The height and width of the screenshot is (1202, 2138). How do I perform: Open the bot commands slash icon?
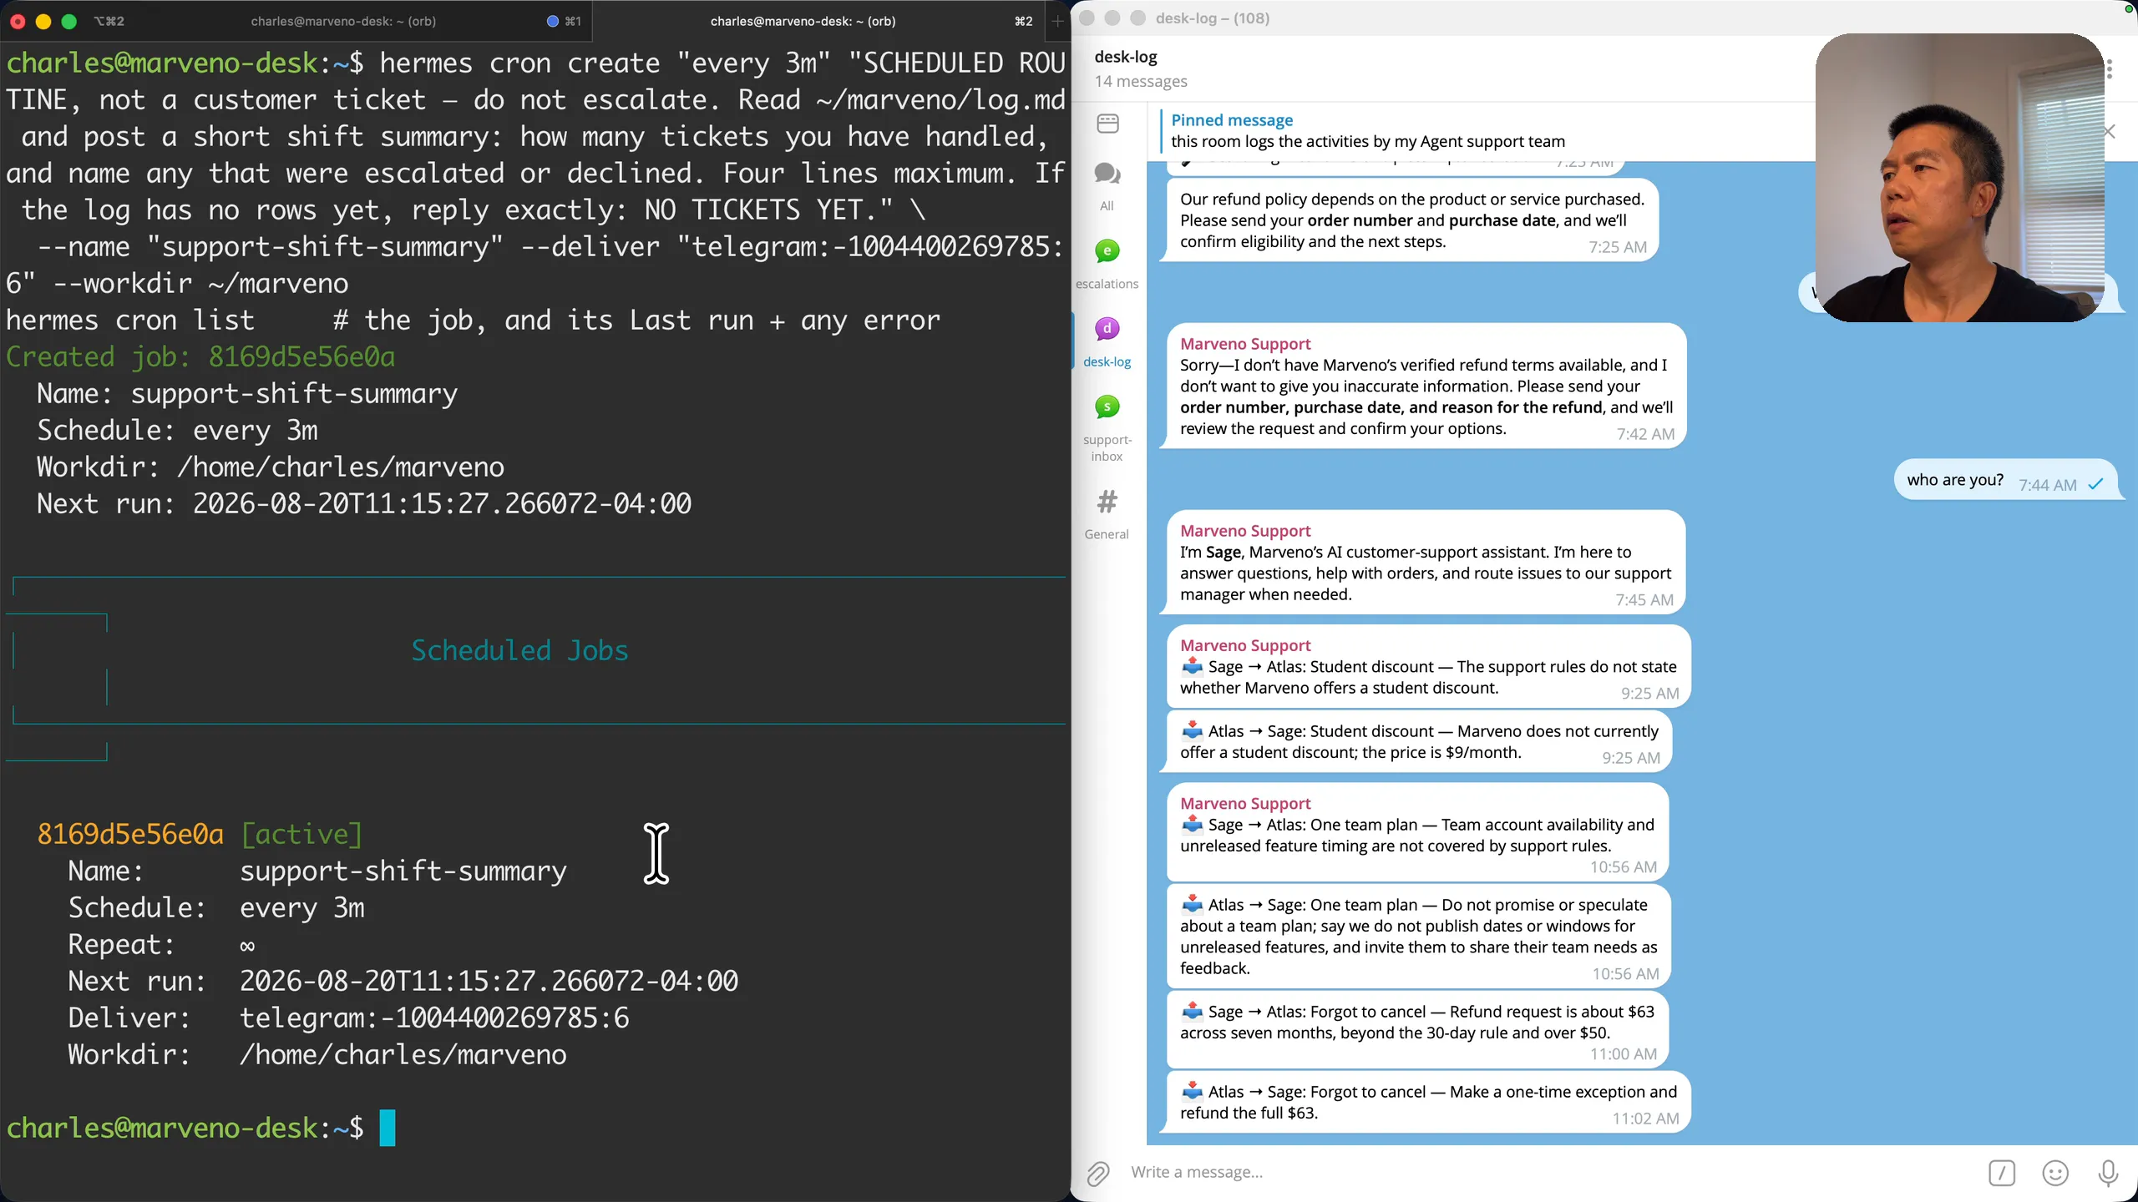(2002, 1173)
